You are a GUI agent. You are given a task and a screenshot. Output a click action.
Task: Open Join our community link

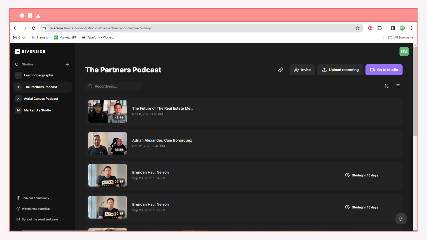click(33, 198)
